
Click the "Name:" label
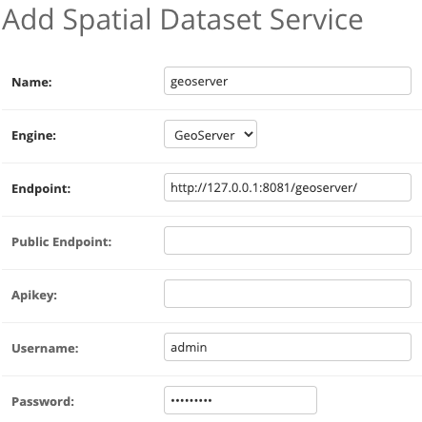(31, 83)
